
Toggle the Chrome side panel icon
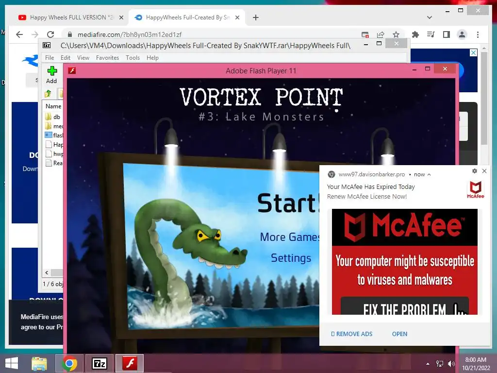pos(447,34)
